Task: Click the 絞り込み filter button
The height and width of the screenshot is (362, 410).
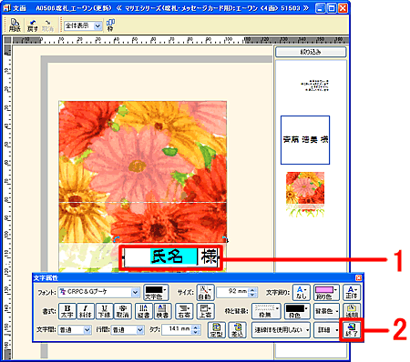Action: [311, 52]
